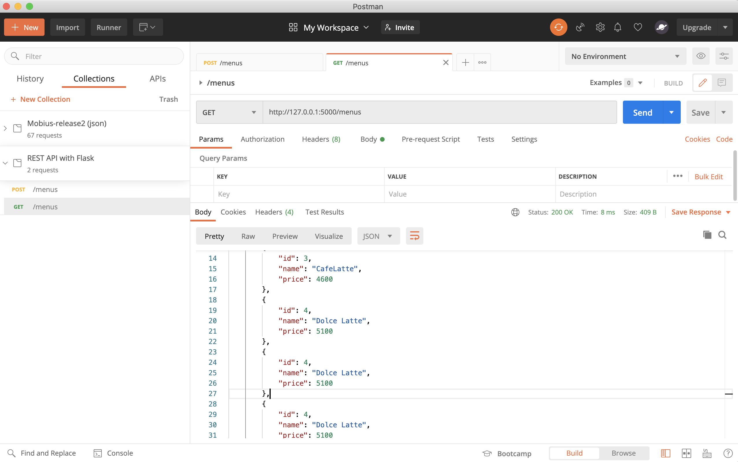Screen dimensions: 738x462
Task: Open the Send button dropdown arrow
Action: 671,112
